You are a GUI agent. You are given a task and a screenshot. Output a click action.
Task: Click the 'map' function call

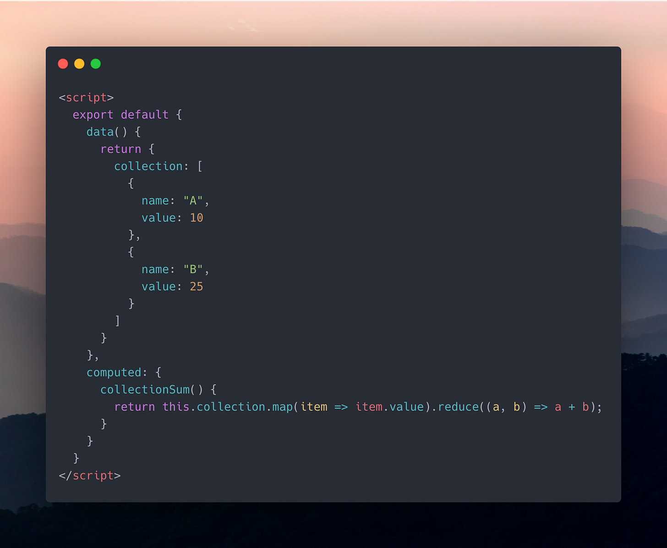coord(283,407)
